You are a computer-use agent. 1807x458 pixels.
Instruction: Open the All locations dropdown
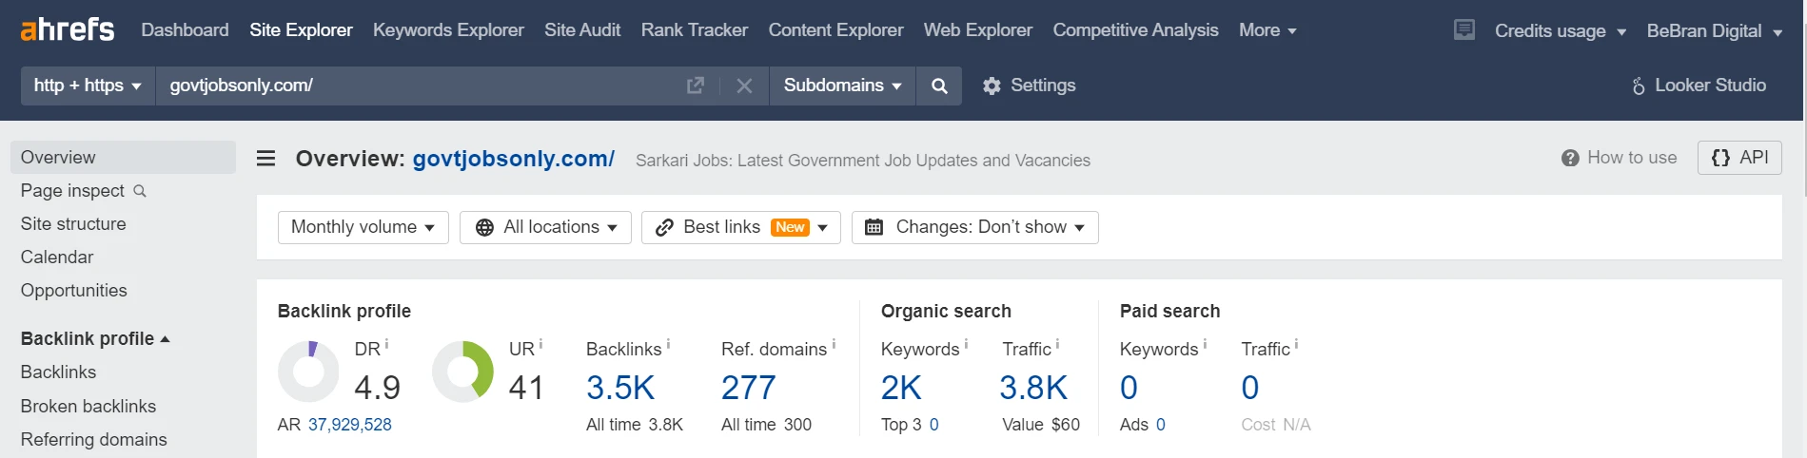point(545,227)
